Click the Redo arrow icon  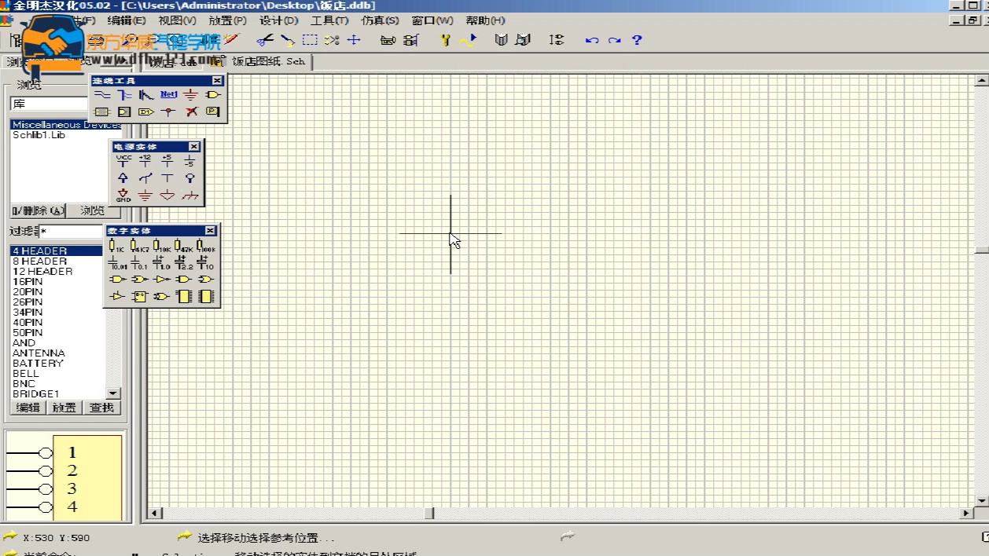click(x=615, y=40)
